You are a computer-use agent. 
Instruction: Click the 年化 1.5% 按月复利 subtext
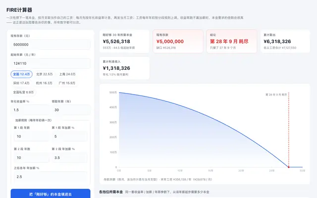[x=115, y=75]
